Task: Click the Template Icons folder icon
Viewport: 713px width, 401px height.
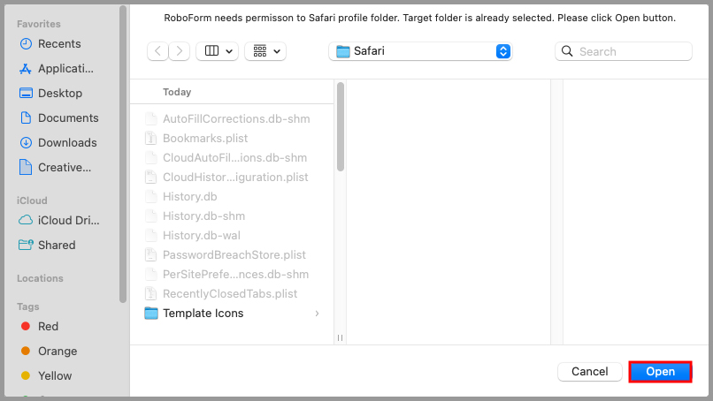Action: point(151,314)
